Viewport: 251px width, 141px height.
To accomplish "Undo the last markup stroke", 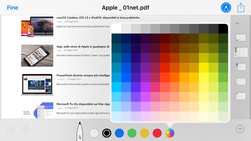I will 11,129.
